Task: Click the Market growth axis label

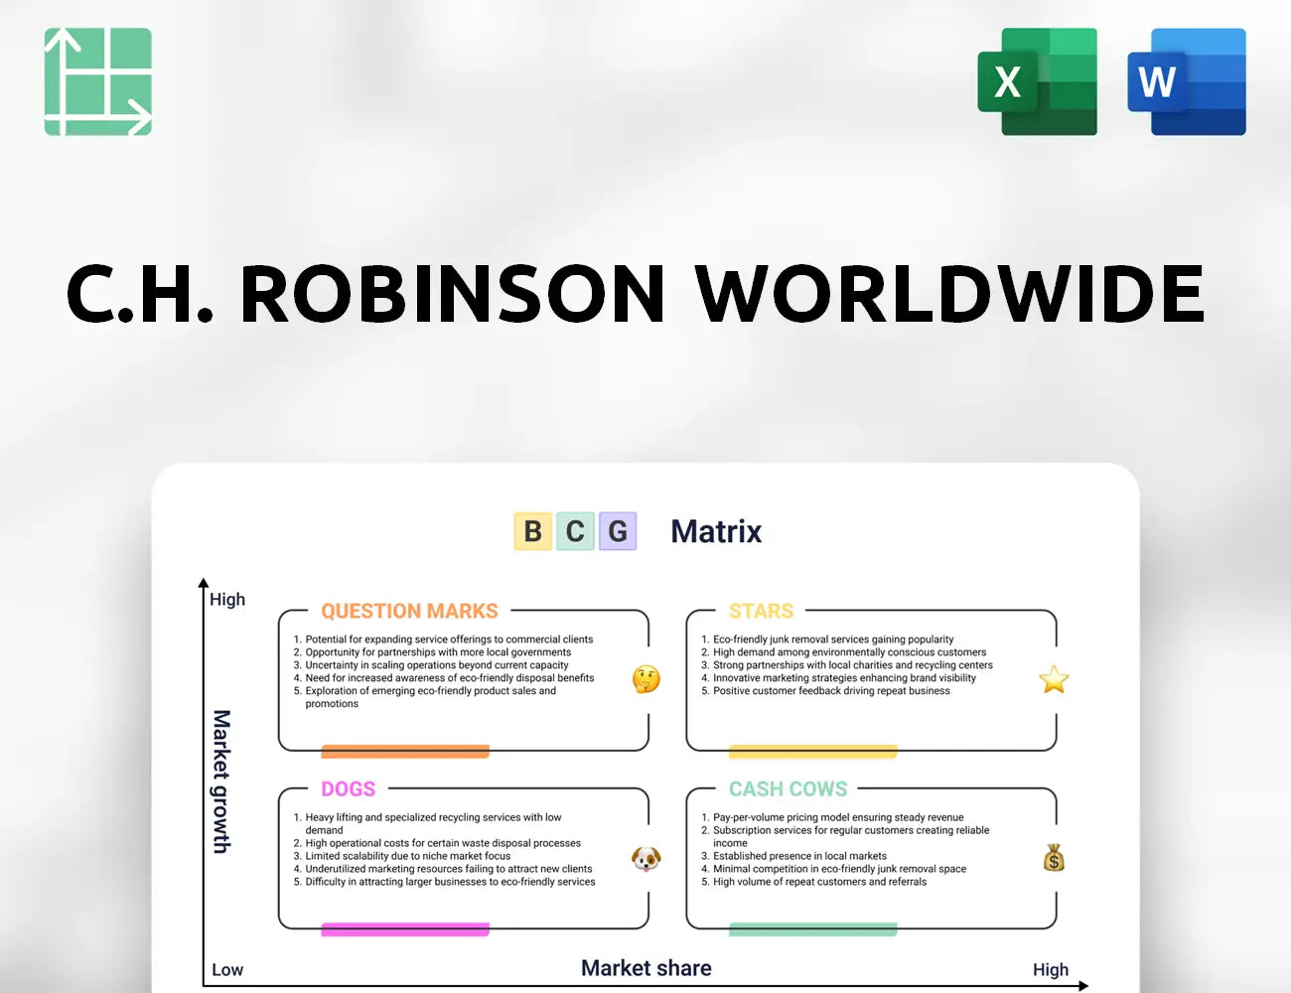Action: pos(220,781)
